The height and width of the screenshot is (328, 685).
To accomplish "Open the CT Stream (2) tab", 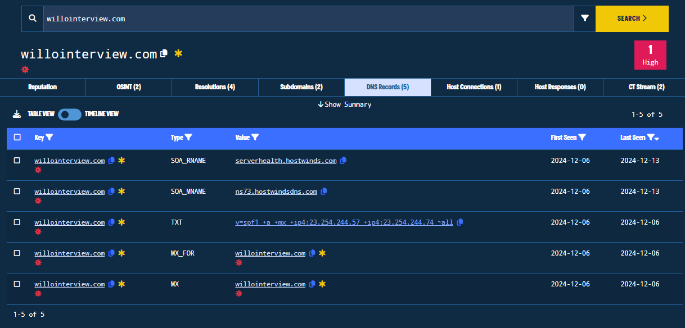I will [x=646, y=87].
